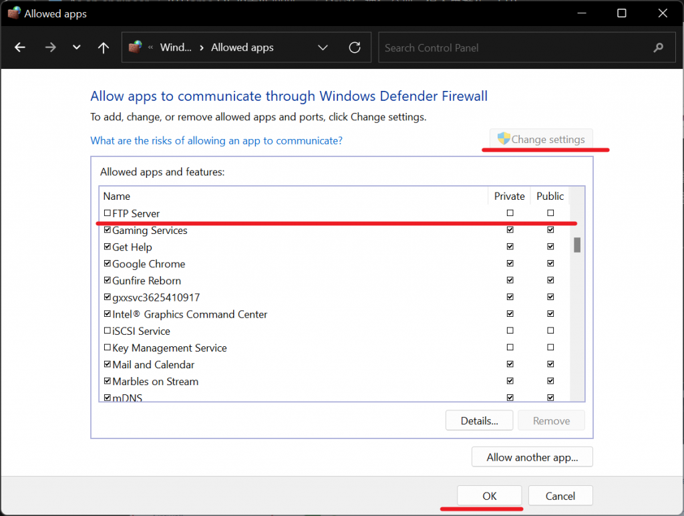Viewport: 684px width, 516px height.
Task: Minimize the Allowed apps window
Action: click(582, 13)
